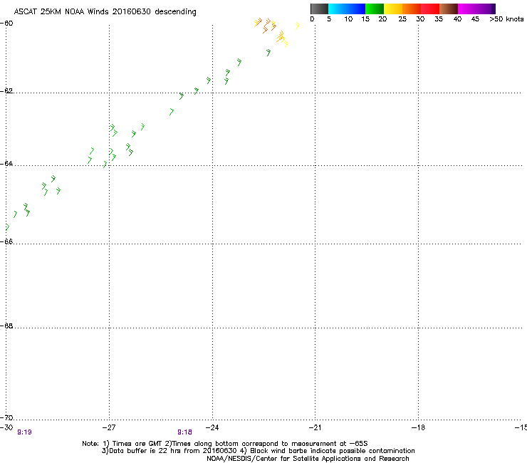The height and width of the screenshot is (463, 527).
Task: Click the '40' legend scale label
Action: pos(457,19)
